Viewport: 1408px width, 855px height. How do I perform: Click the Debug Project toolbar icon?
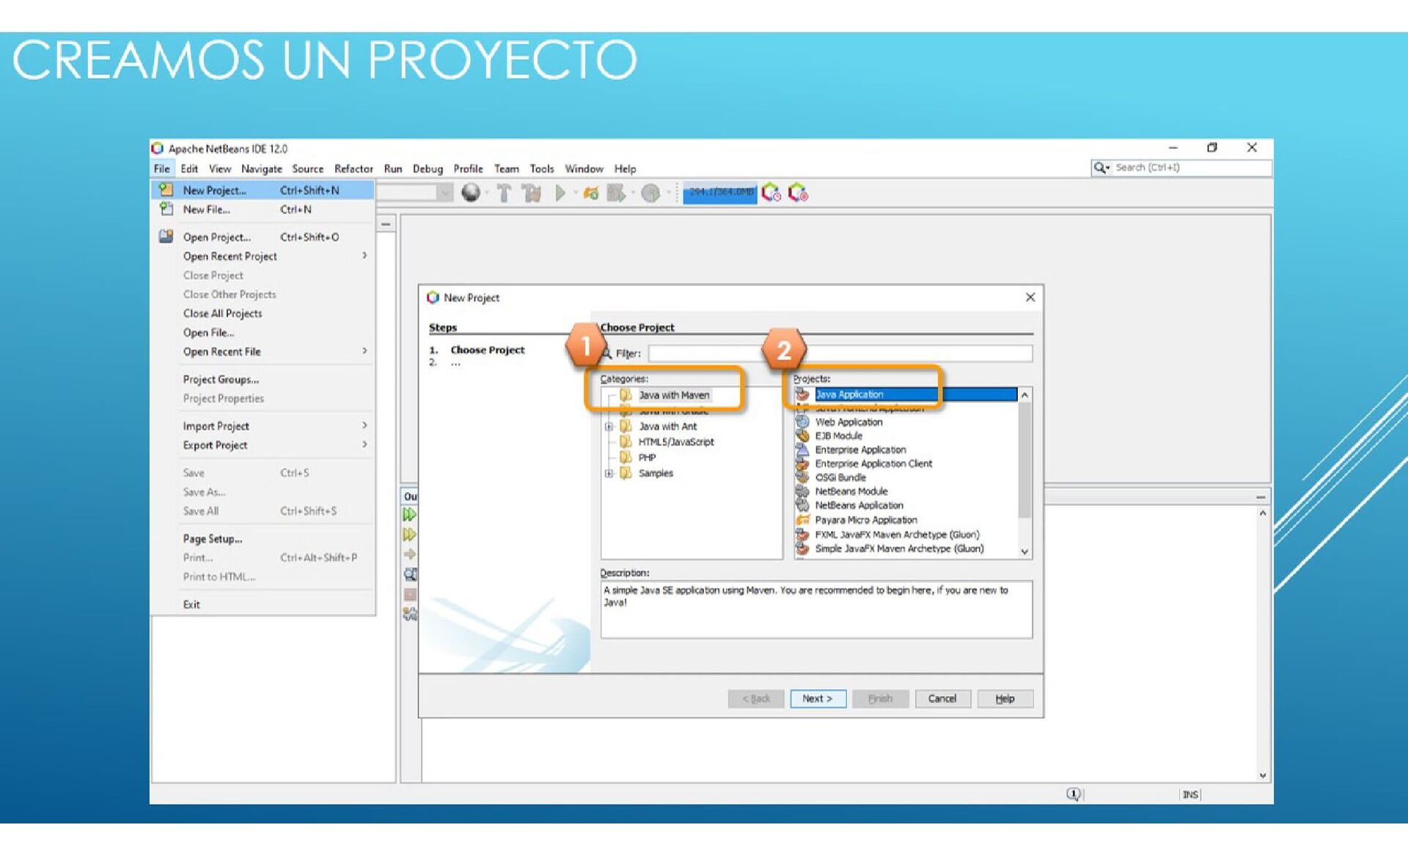[615, 193]
